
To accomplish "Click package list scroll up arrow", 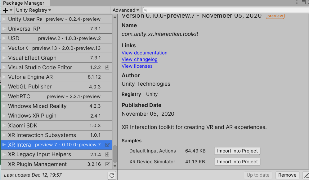I will pyautogui.click(x=115, y=17).
